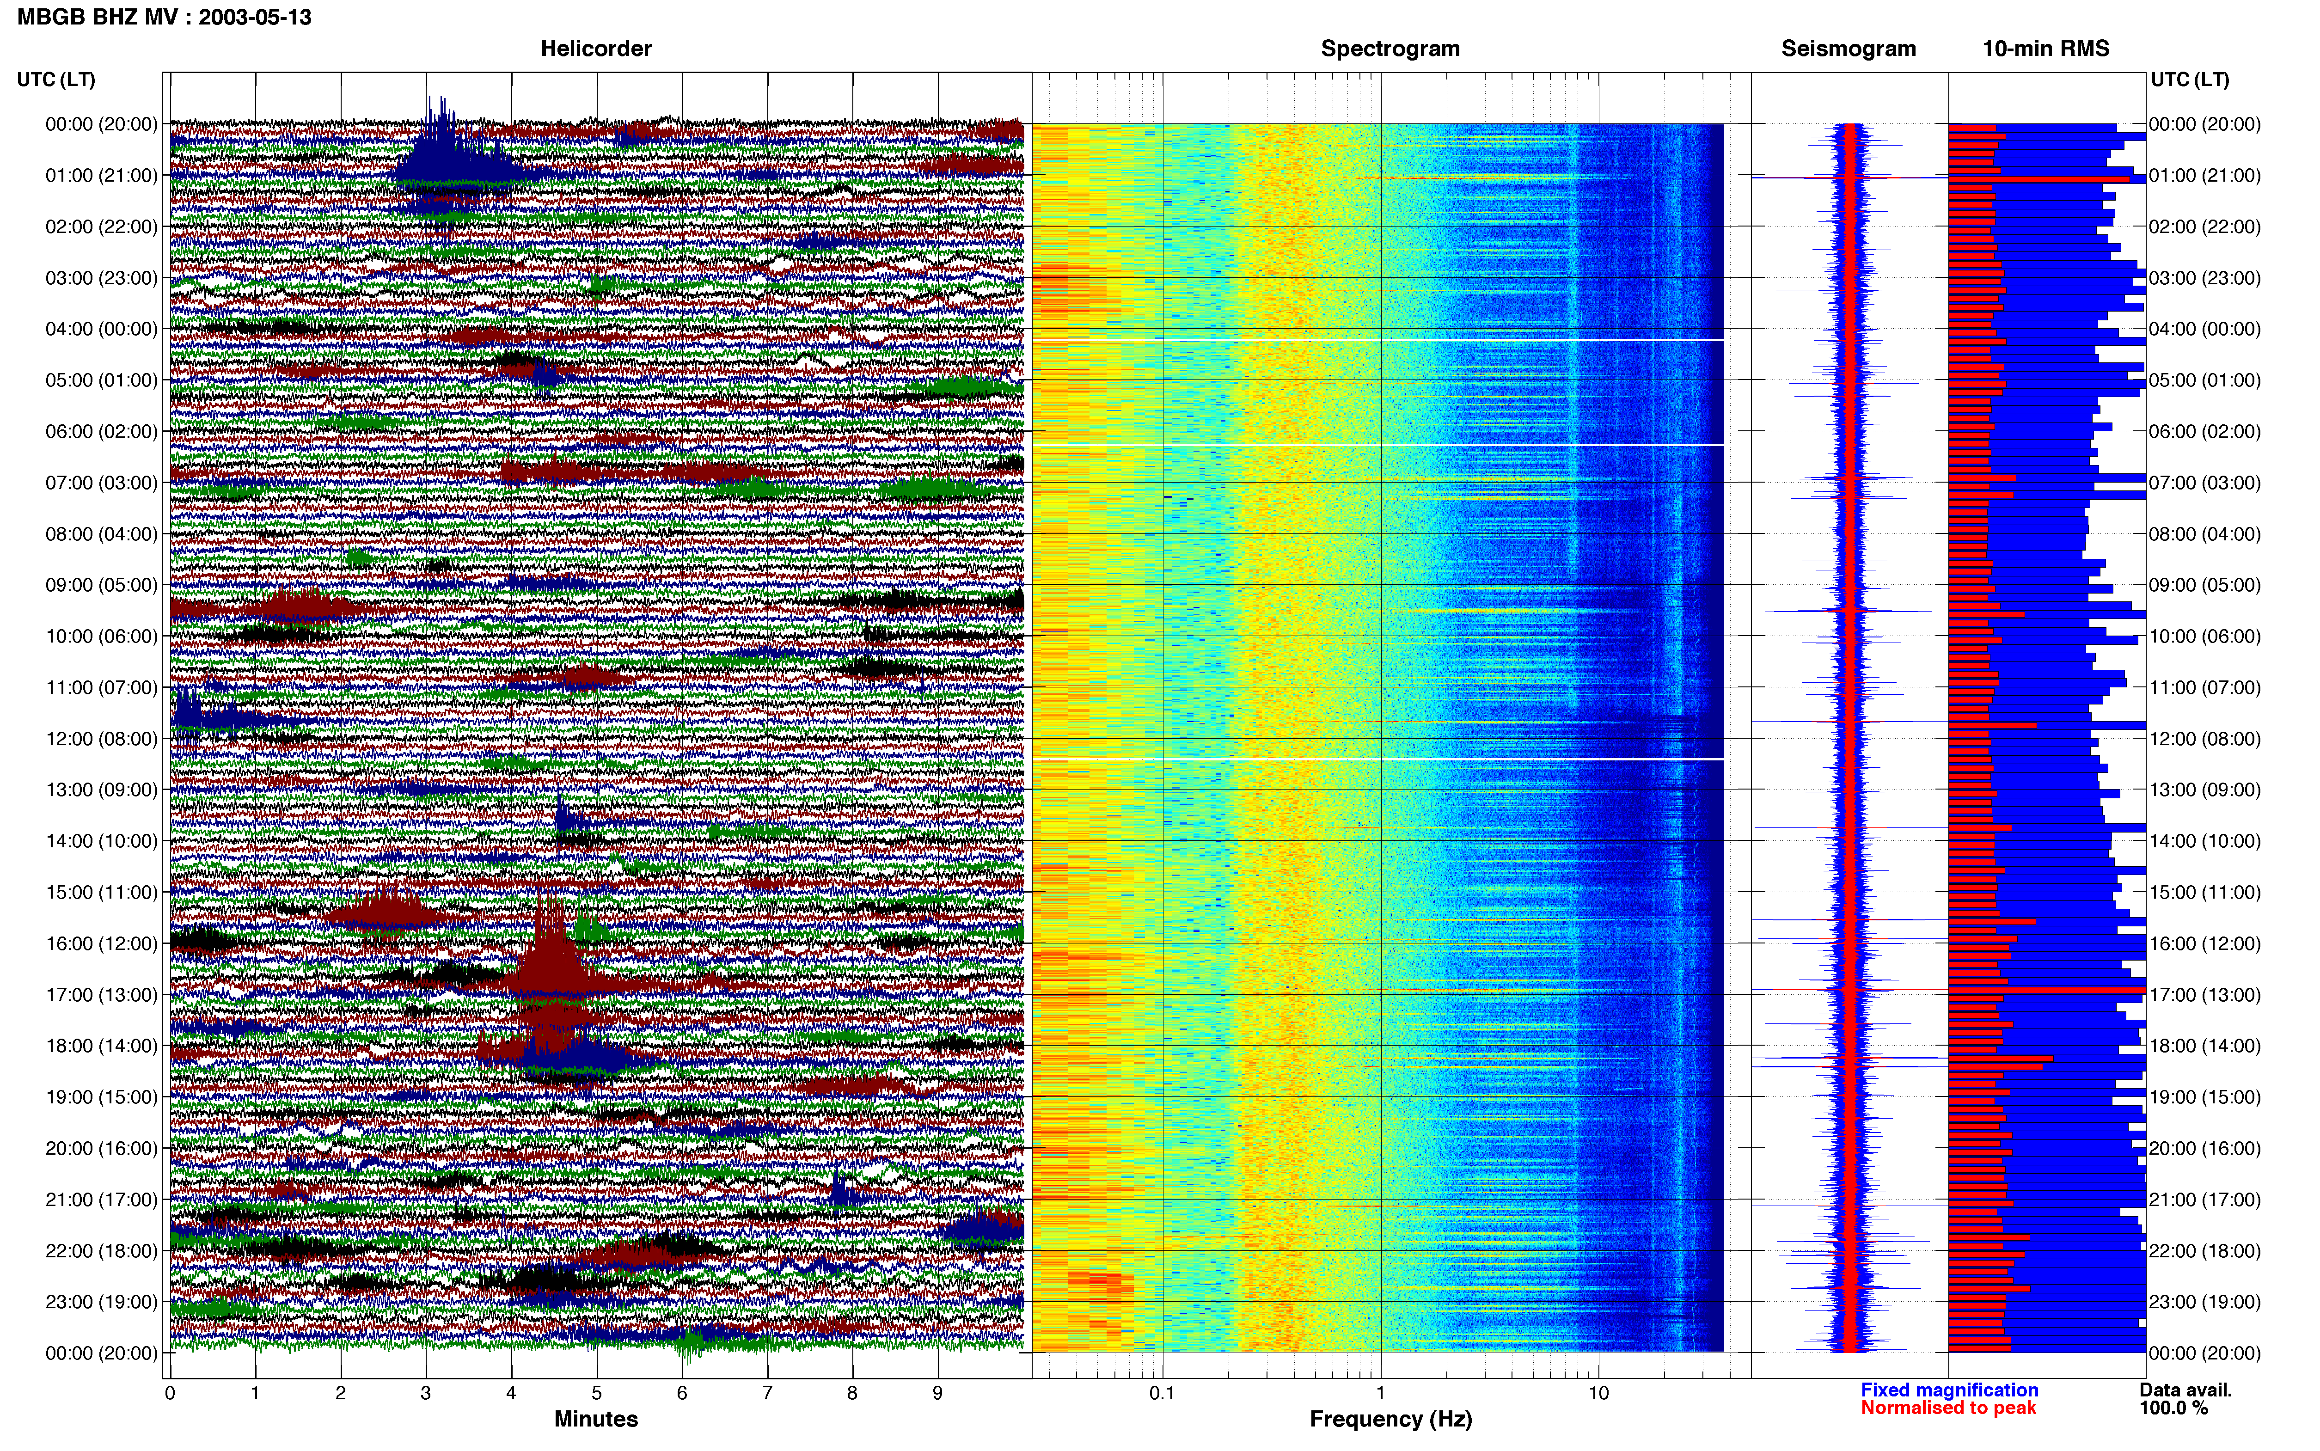
Task: Click the 'Data avail.' label
Action: coord(2185,1390)
